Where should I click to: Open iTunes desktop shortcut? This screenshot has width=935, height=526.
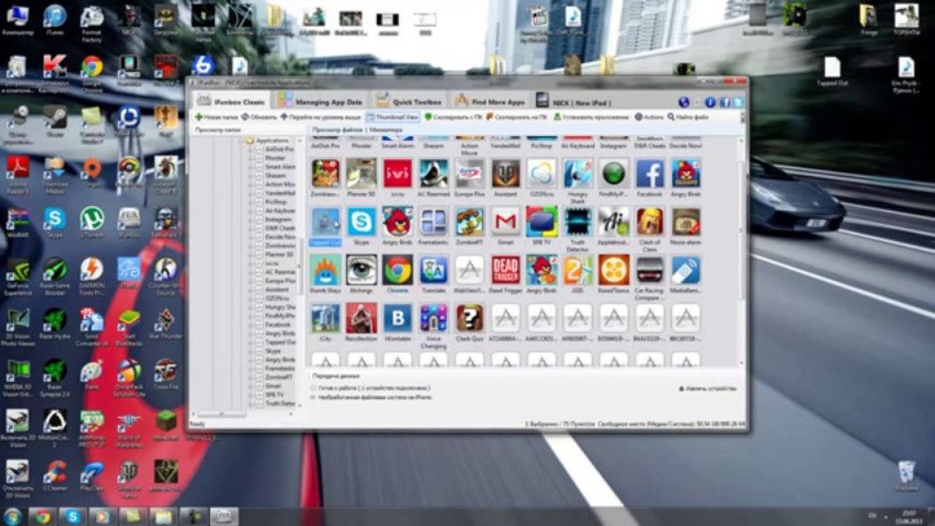pos(55,20)
